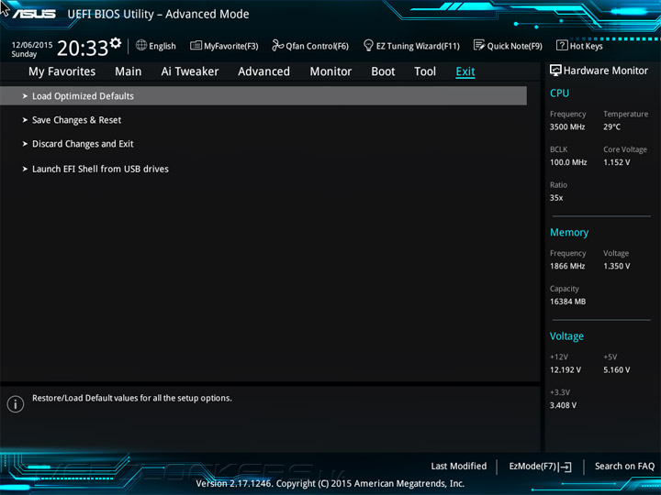Image resolution: width=661 pixels, height=495 pixels.
Task: Click Last Modified button
Action: pyautogui.click(x=459, y=466)
